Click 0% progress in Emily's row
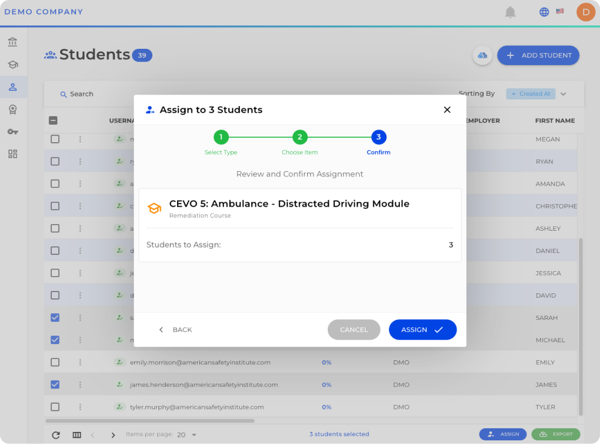 click(327, 362)
